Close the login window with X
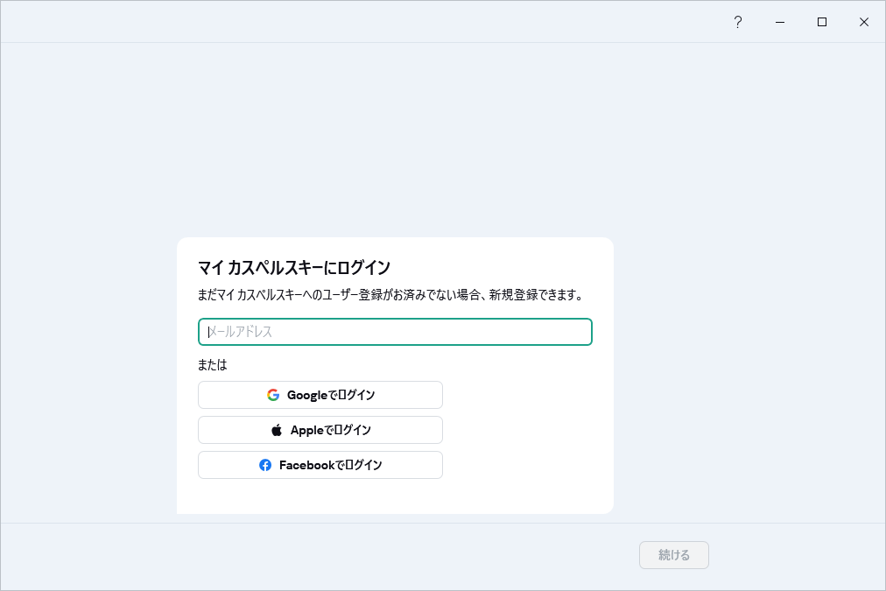Viewport: 886px width, 591px height. [x=864, y=22]
